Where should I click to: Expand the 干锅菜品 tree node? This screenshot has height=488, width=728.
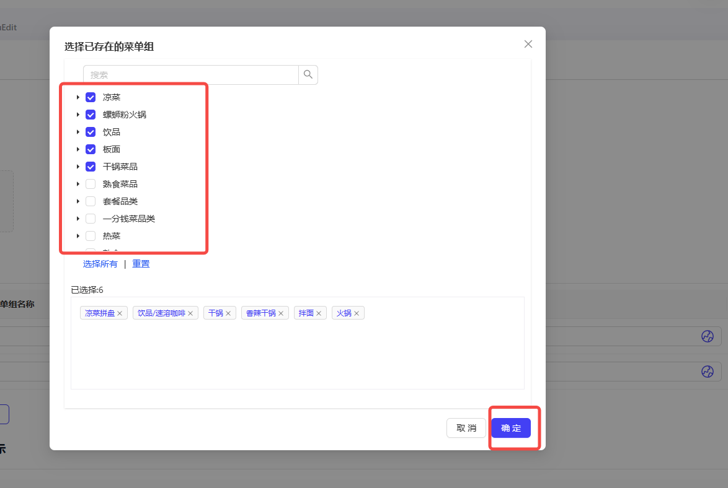point(78,167)
